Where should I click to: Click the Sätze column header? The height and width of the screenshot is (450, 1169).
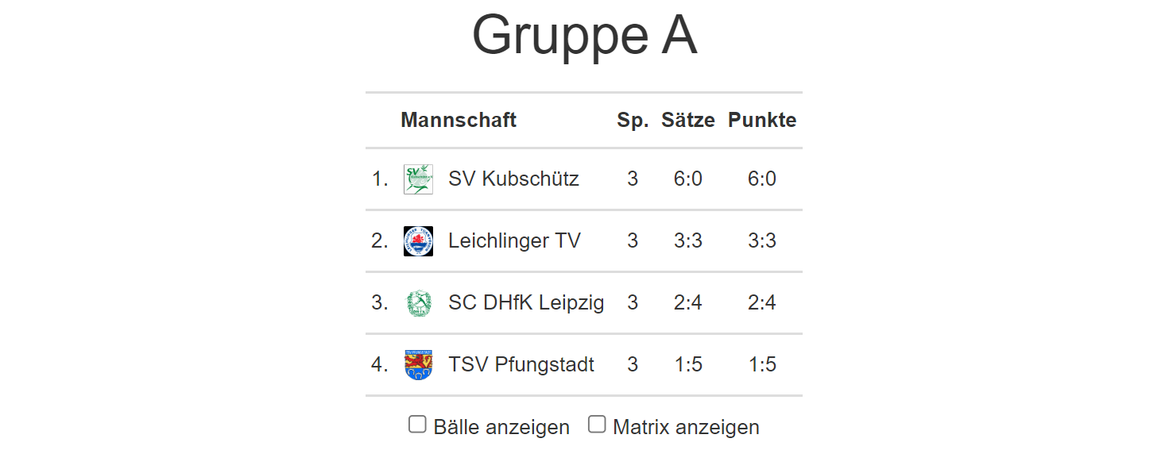688,120
